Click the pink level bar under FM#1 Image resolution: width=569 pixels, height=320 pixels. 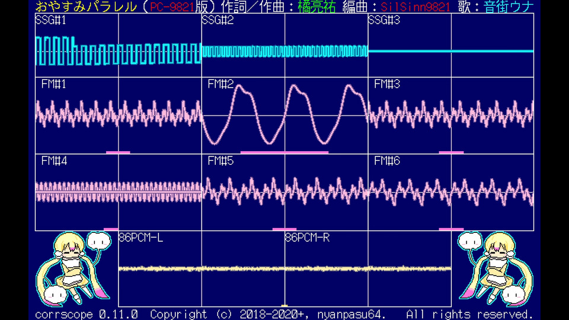pos(118,152)
